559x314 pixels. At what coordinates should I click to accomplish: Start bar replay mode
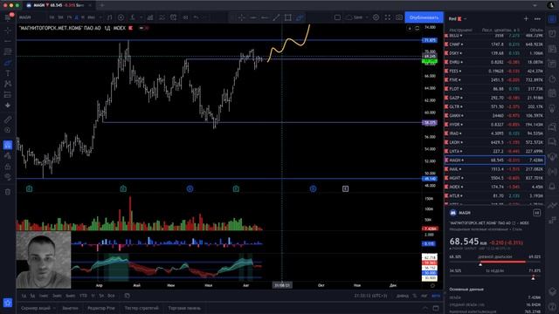[x=185, y=17]
